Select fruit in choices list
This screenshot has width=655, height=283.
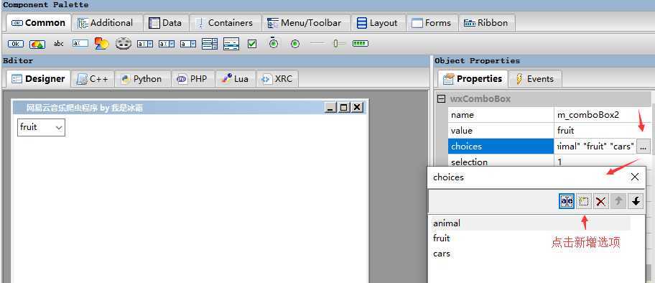(529, 238)
